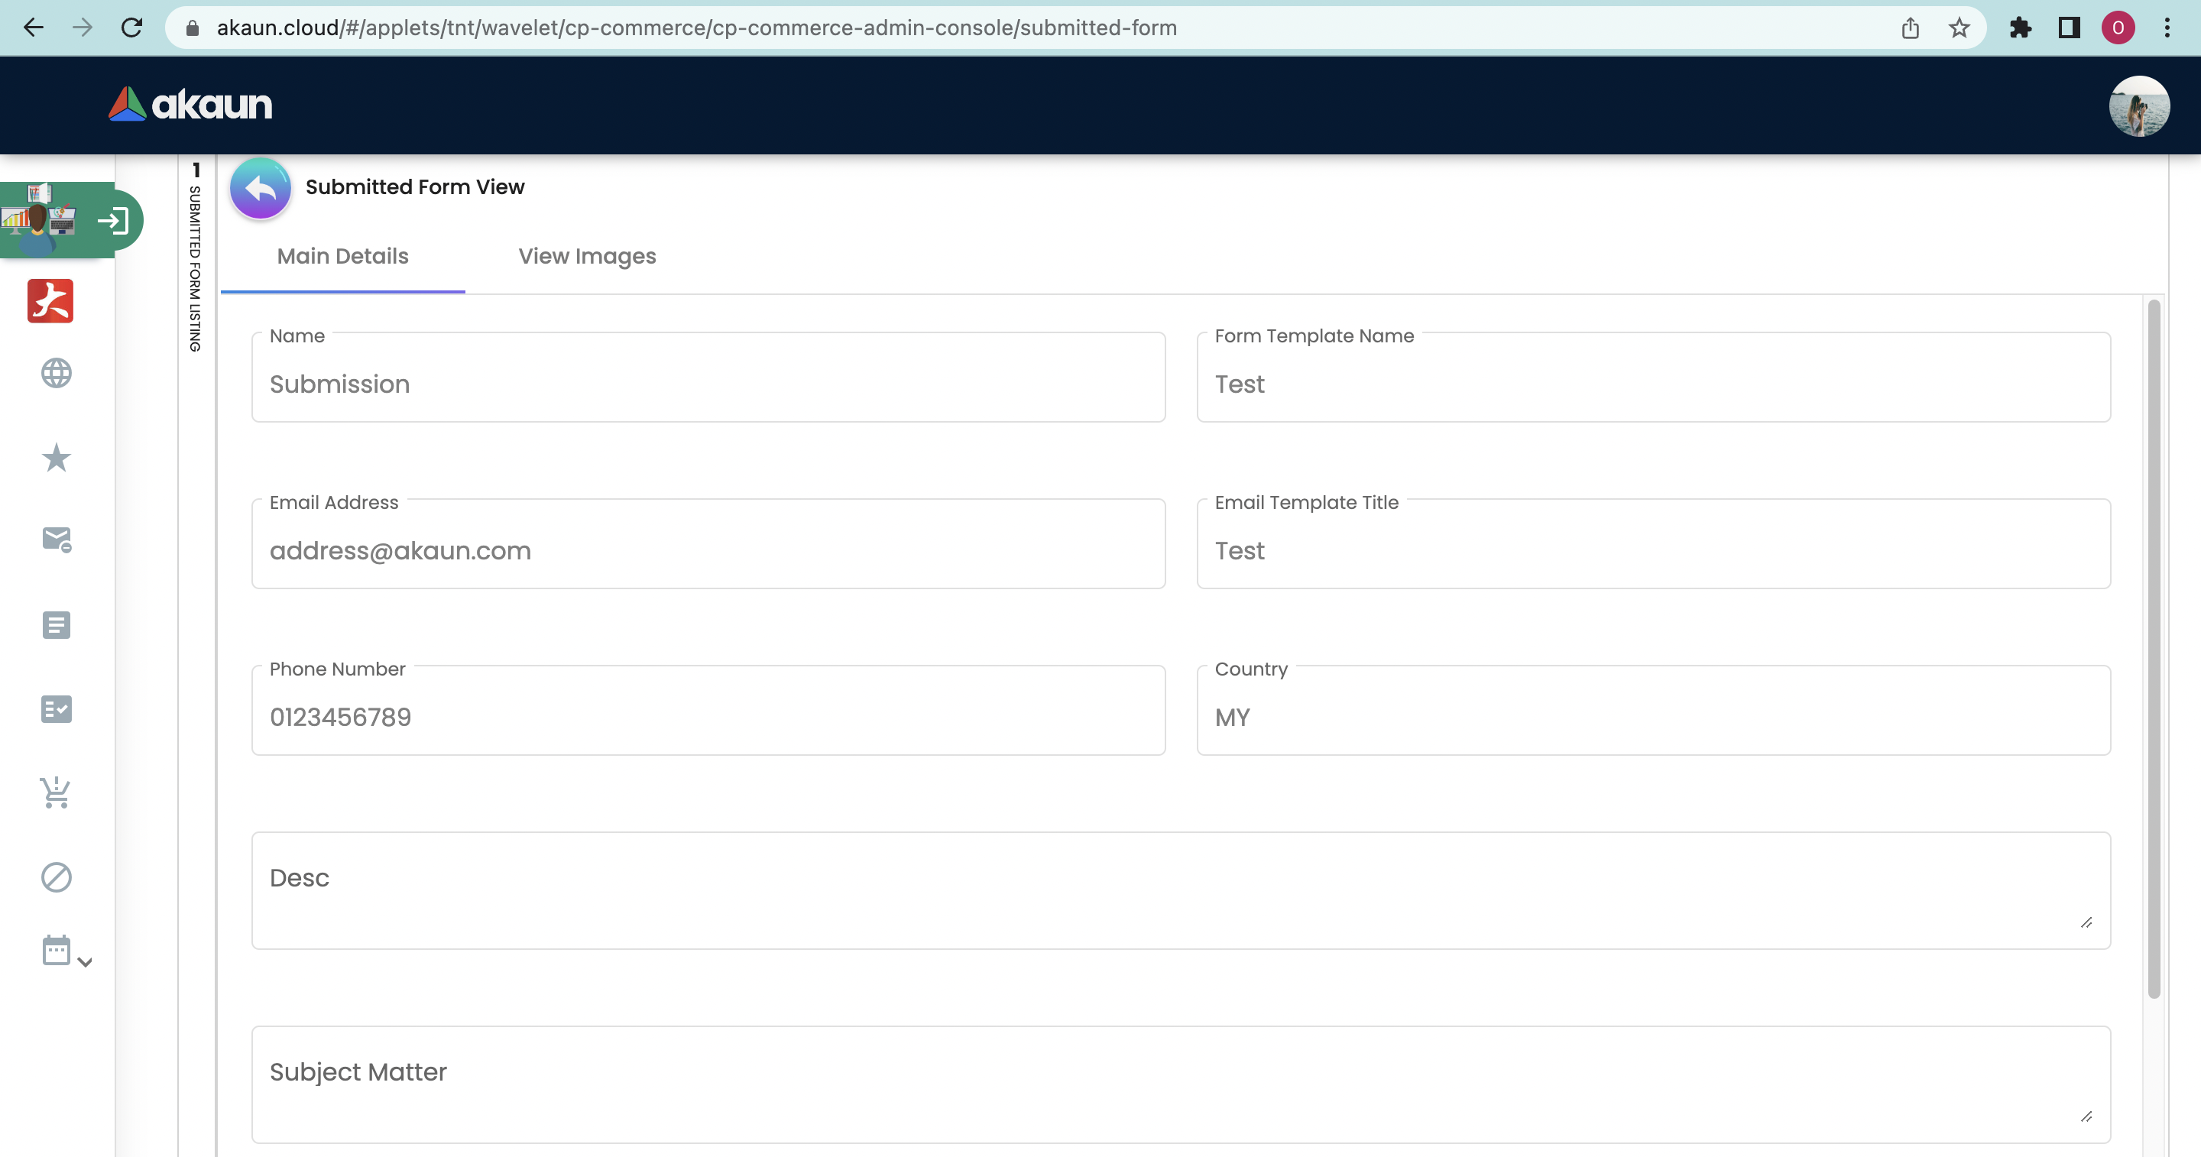The height and width of the screenshot is (1157, 2201).
Task: Select the blocked circle sidebar icon
Action: point(57,877)
